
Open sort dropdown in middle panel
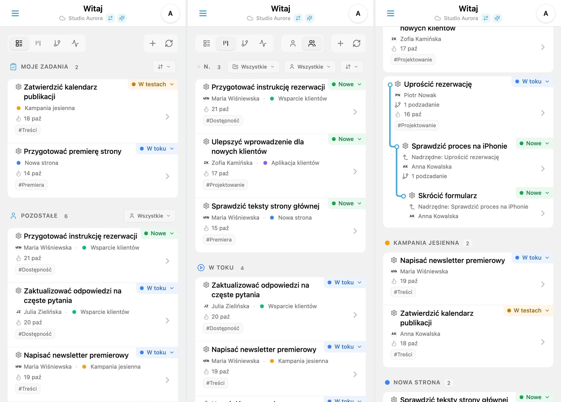(x=352, y=67)
